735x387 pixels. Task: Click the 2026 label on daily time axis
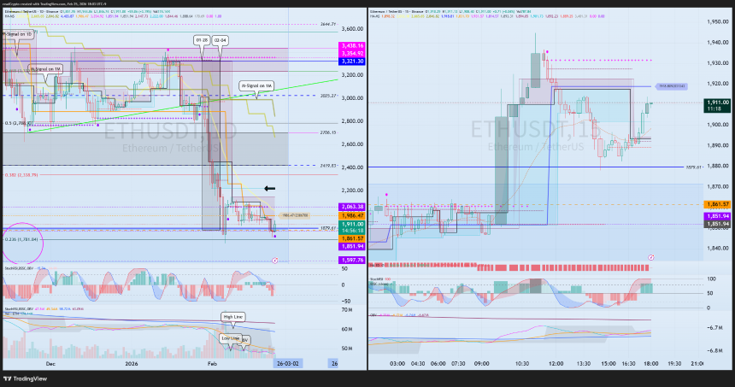pos(132,364)
